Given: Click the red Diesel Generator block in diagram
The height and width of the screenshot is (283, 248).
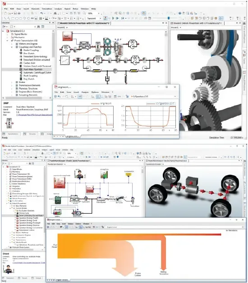Looking at the screenshot, I should [68, 37].
